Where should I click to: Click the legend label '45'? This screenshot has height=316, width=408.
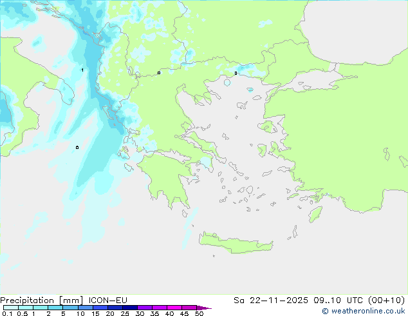[184, 313]
